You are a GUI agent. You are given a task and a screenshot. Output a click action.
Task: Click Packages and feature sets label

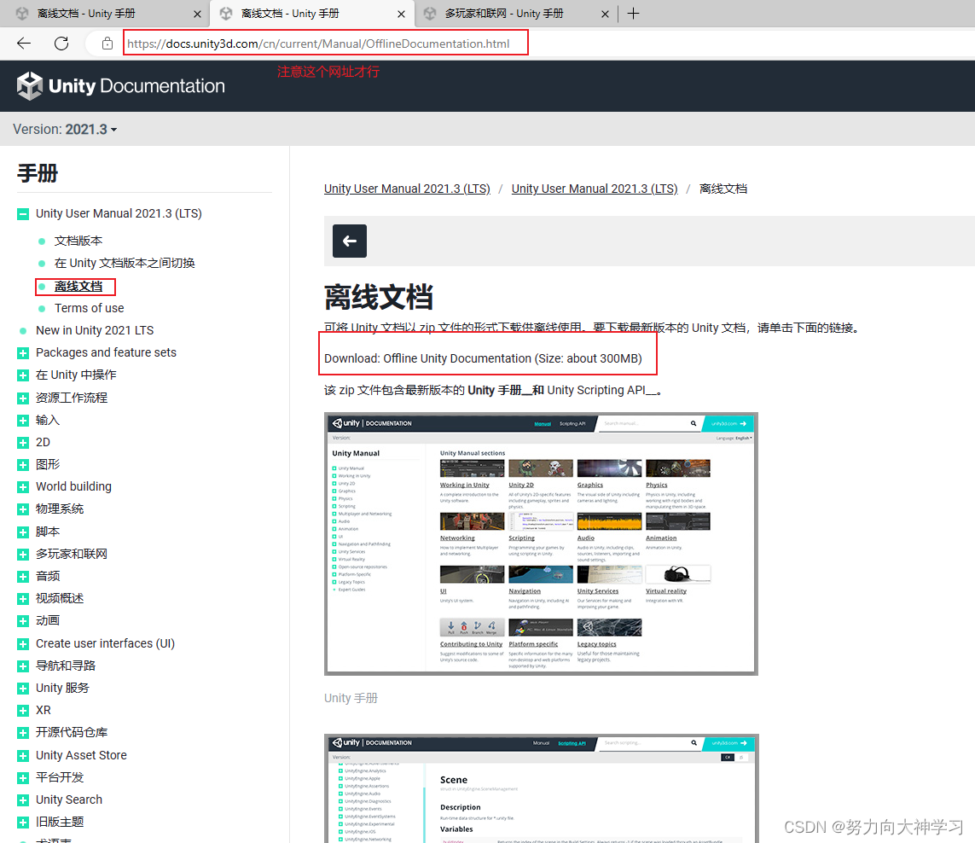point(106,352)
